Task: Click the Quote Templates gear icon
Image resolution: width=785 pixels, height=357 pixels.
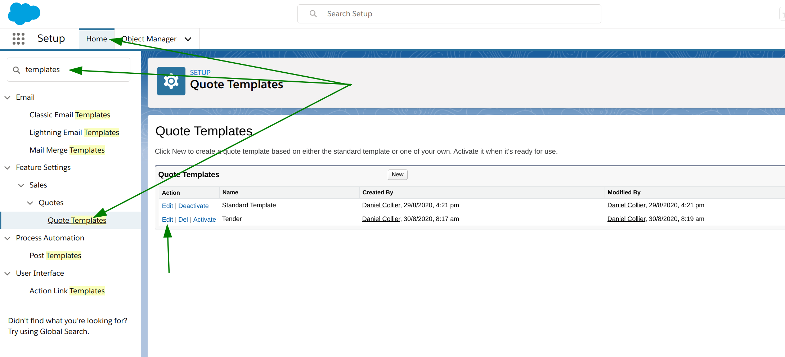Action: pos(171,81)
